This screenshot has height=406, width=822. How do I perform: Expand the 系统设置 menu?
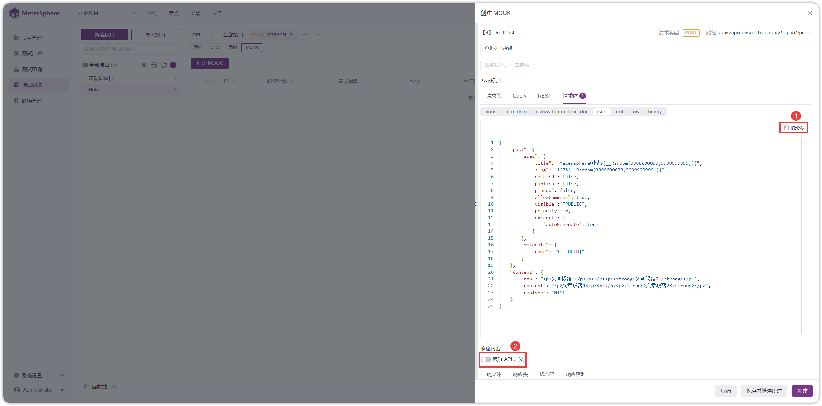[x=39, y=375]
